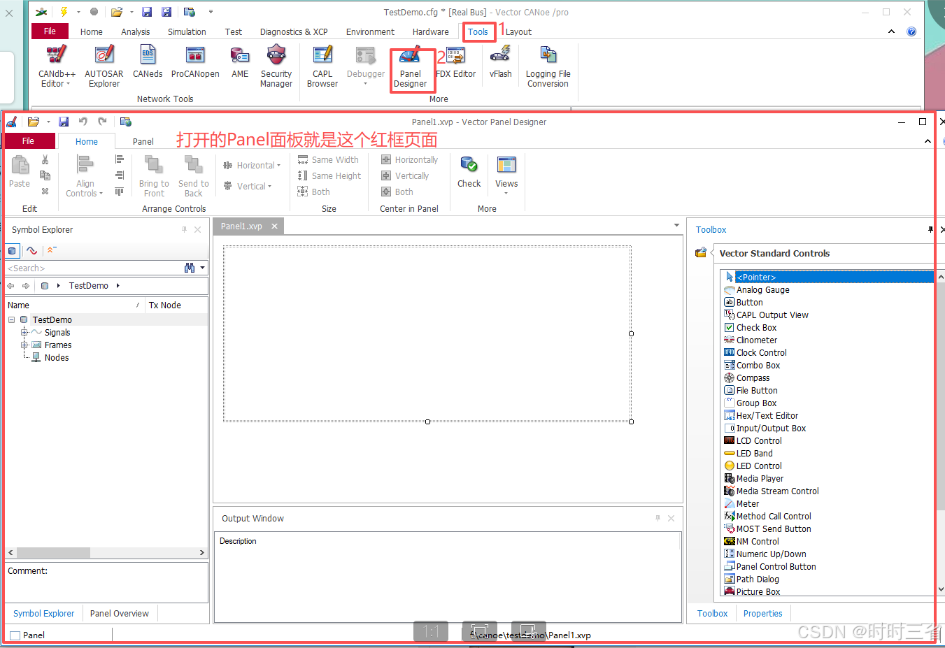Launch AUTOSAR Explorer
Screen dimensions: 945x648
(x=104, y=66)
